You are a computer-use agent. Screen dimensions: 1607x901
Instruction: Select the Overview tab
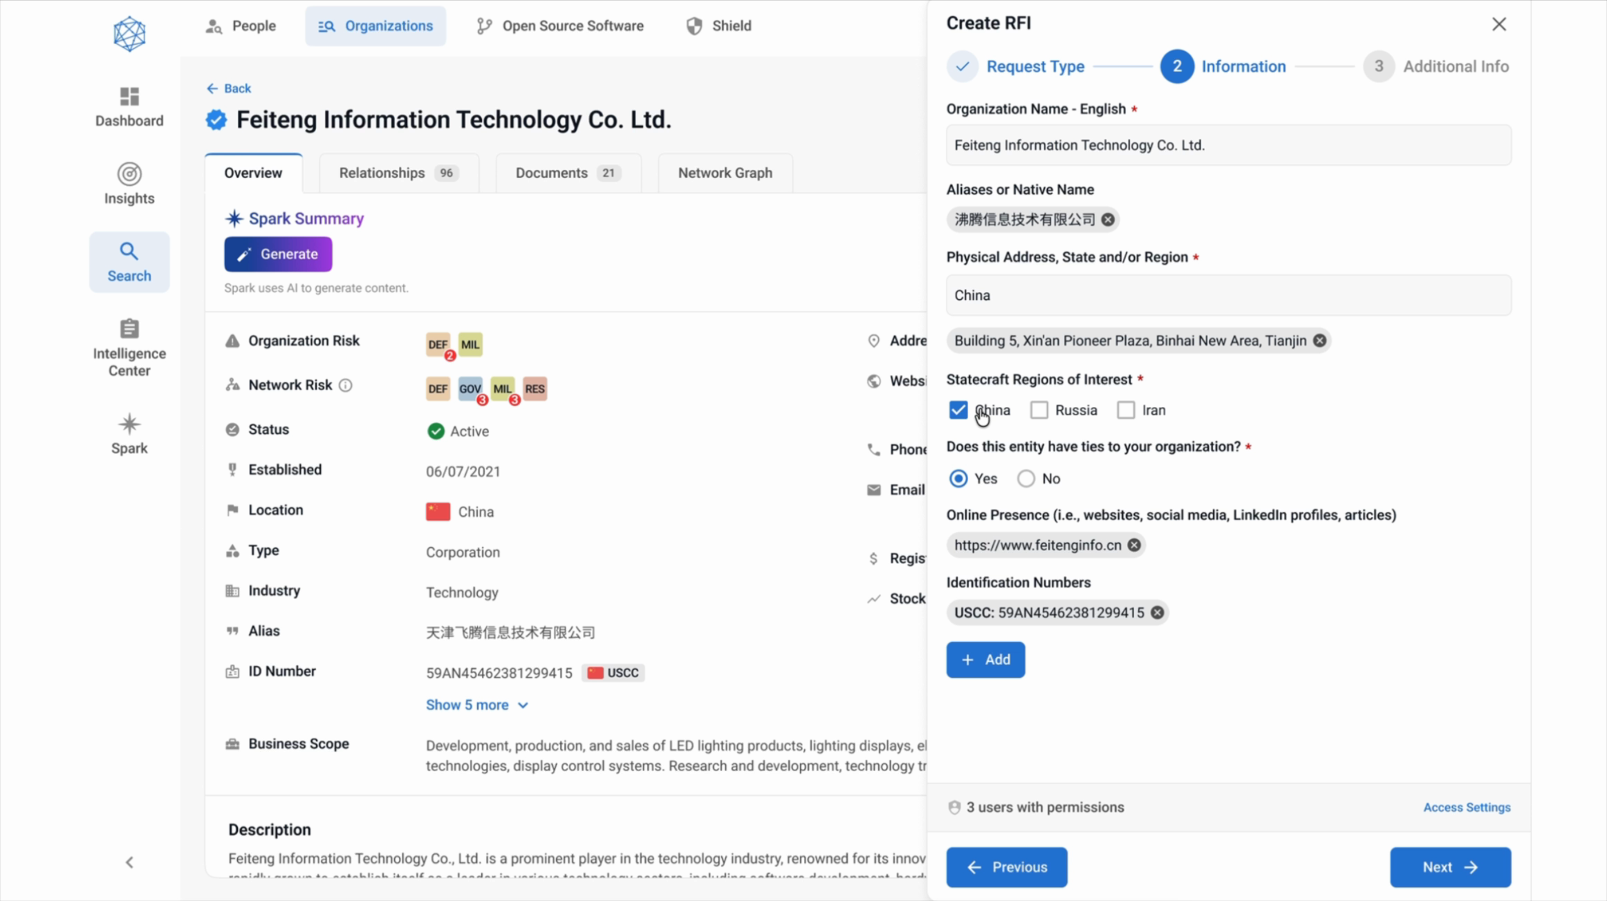[253, 173]
